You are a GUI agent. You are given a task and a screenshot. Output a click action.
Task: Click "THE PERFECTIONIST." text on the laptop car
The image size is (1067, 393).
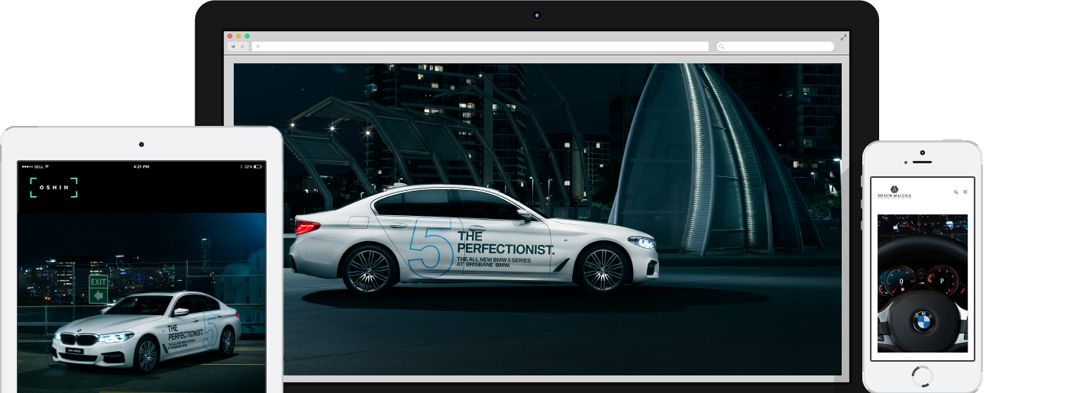(506, 243)
